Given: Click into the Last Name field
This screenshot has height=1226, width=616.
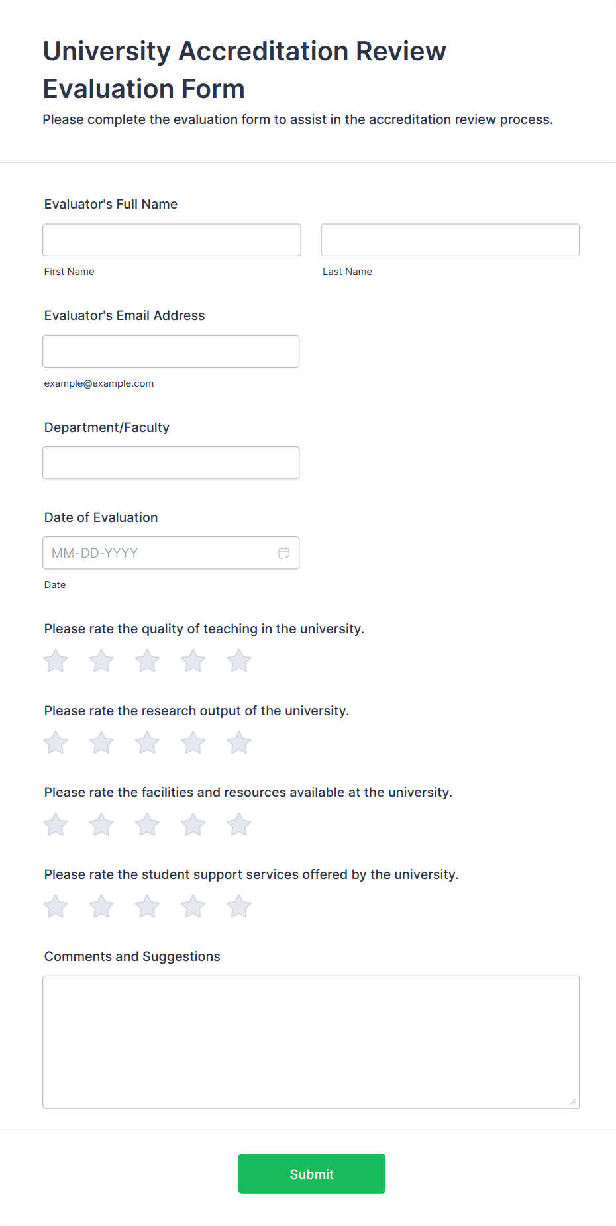Looking at the screenshot, I should tap(450, 240).
